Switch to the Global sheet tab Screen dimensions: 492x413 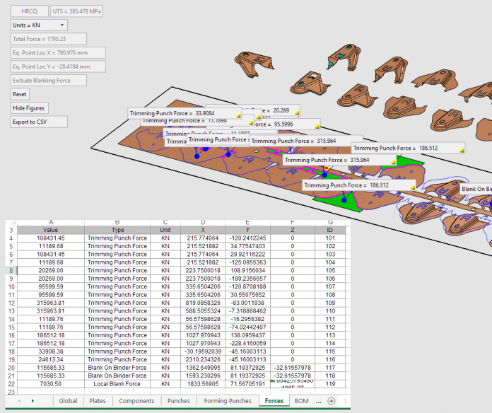click(x=68, y=401)
